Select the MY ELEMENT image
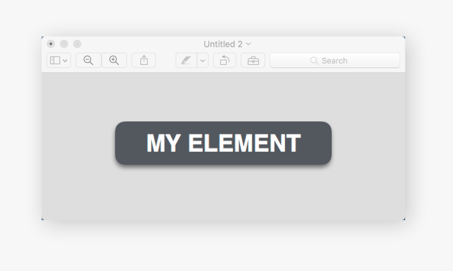 223,143
